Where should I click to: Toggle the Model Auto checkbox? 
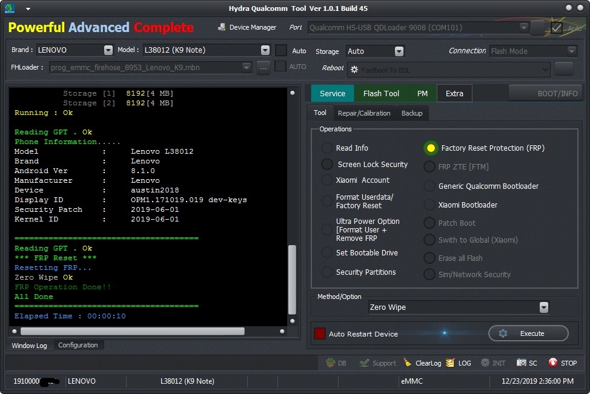281,50
